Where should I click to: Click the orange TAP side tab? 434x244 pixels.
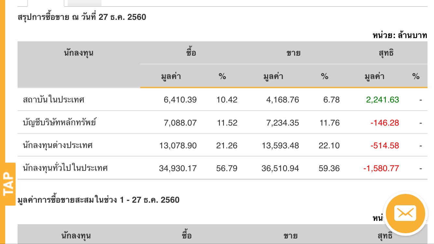coord(9,184)
